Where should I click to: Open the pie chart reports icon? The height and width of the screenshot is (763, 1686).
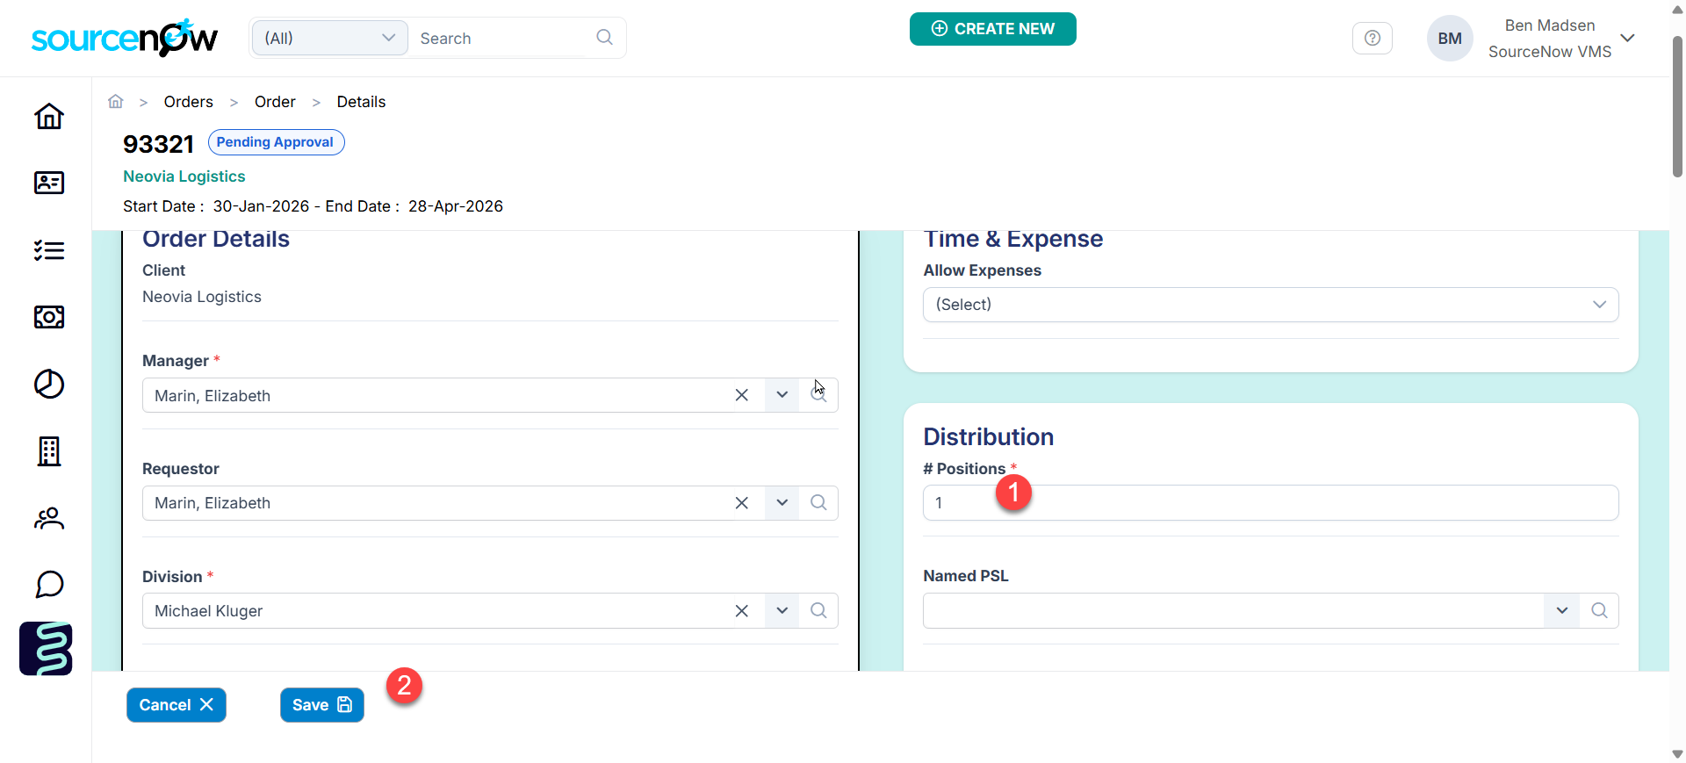[x=49, y=384]
